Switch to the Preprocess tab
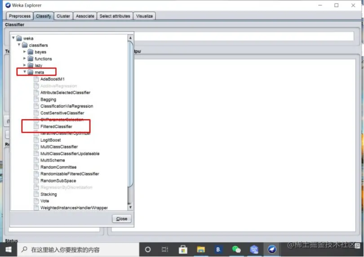Screen dimensions: 364x257 click(x=19, y=16)
